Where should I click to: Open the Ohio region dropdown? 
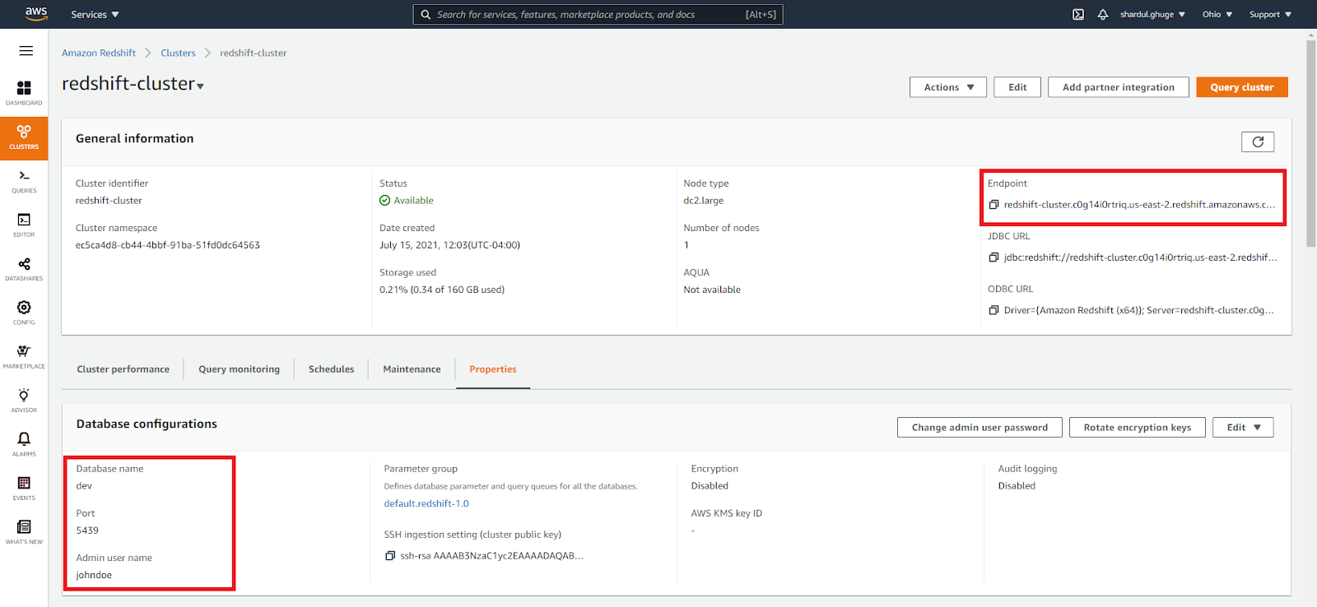[x=1217, y=15]
